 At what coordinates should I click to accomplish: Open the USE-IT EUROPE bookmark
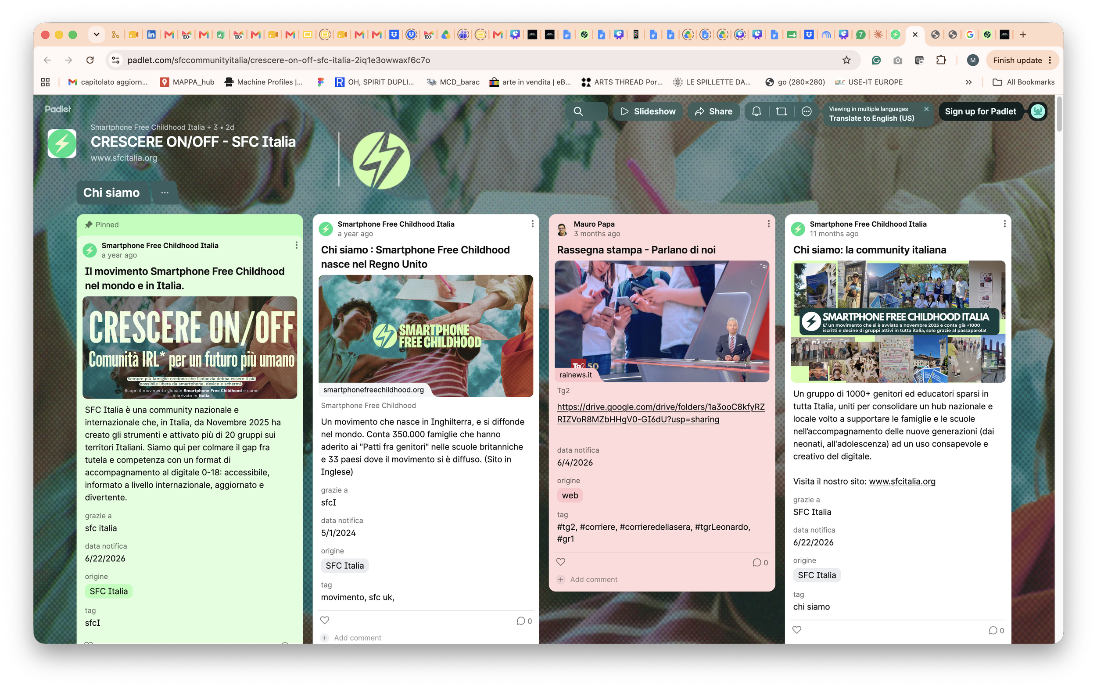point(868,82)
